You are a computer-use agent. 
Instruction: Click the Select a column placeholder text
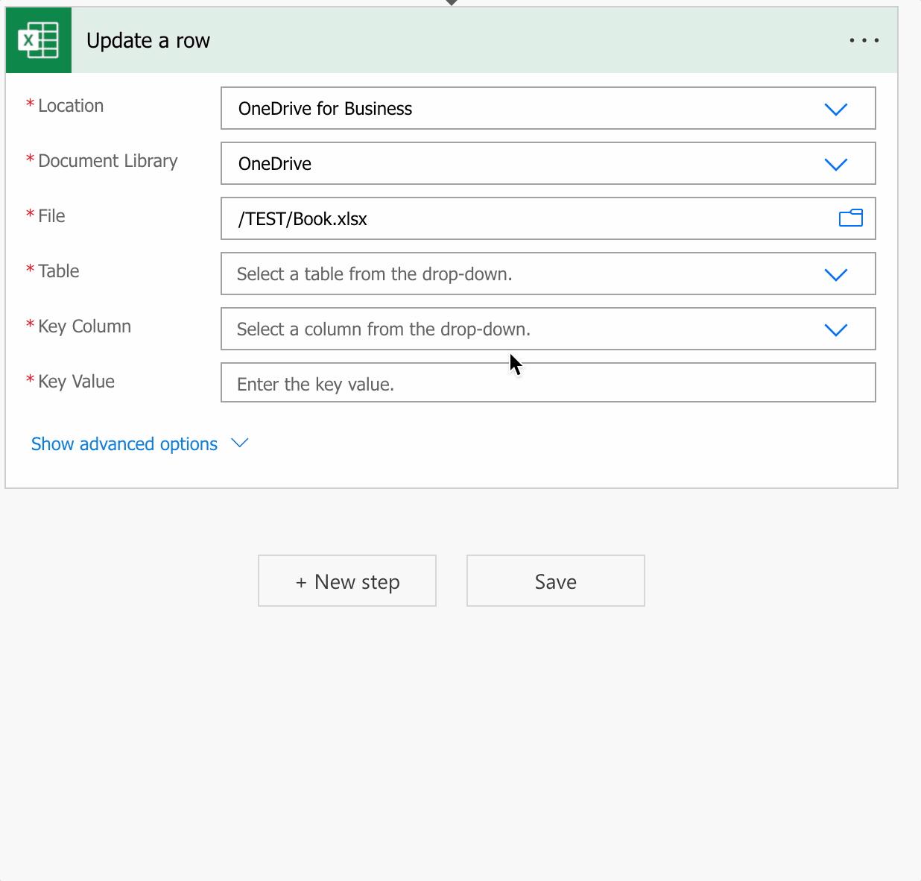(383, 329)
